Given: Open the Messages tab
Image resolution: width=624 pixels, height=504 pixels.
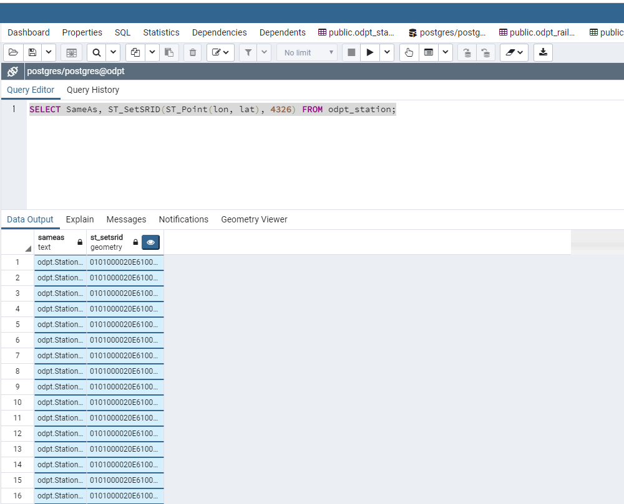Looking at the screenshot, I should (x=126, y=219).
